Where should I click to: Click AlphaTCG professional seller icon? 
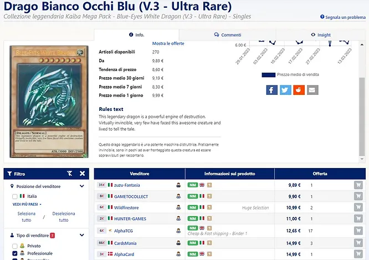[178, 231]
